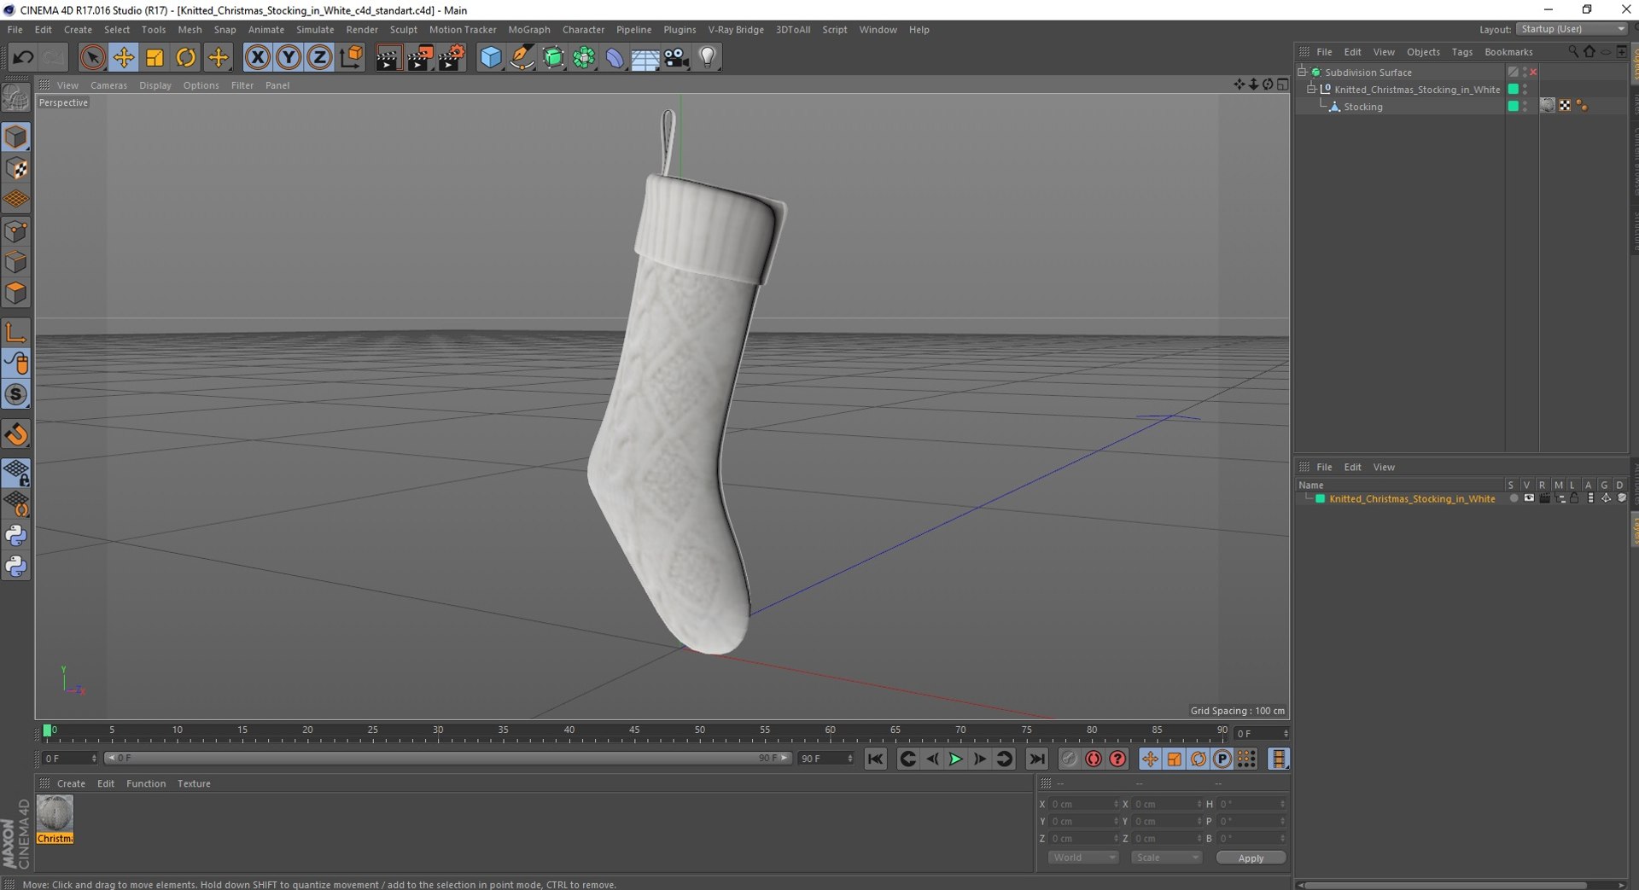Click the Undo arrow icon
The width and height of the screenshot is (1639, 890).
pyautogui.click(x=23, y=58)
